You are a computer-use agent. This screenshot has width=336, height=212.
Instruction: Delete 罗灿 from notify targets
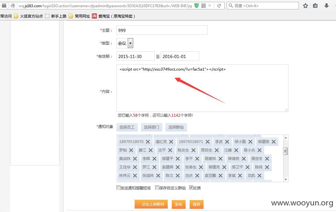click(131, 150)
